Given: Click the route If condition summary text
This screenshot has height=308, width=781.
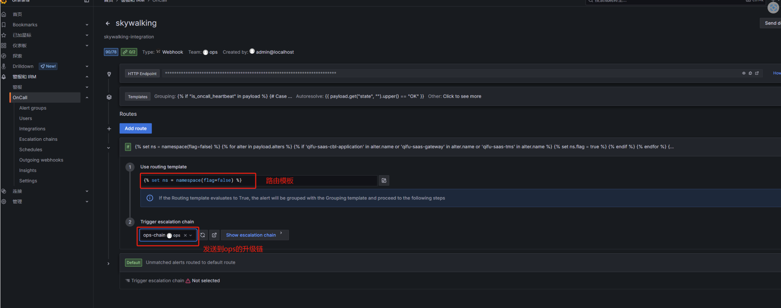Looking at the screenshot, I should (404, 147).
